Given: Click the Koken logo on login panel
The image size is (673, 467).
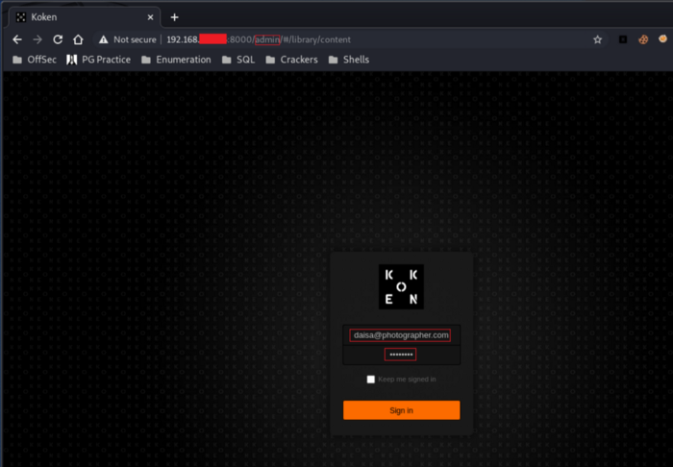Looking at the screenshot, I should [x=401, y=286].
